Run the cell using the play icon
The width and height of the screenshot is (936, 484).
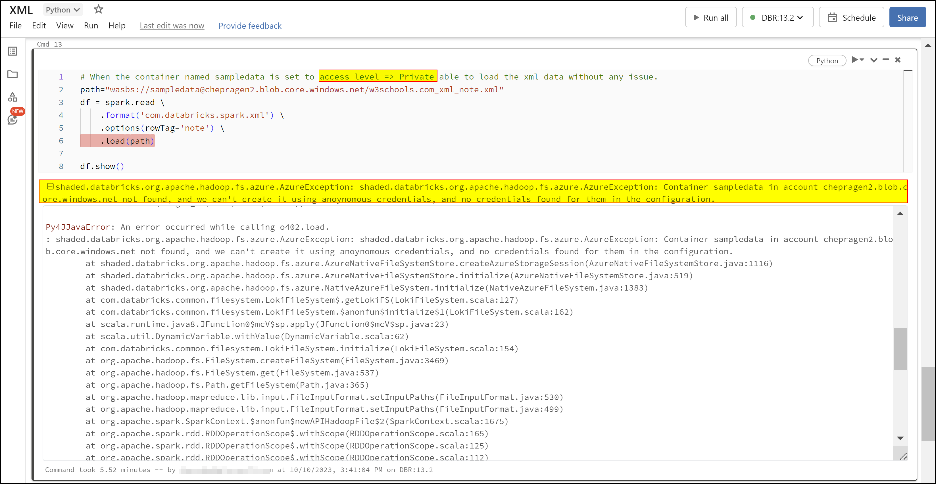856,60
